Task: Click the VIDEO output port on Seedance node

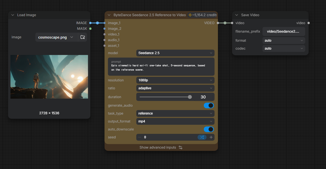Action: tap(218, 23)
